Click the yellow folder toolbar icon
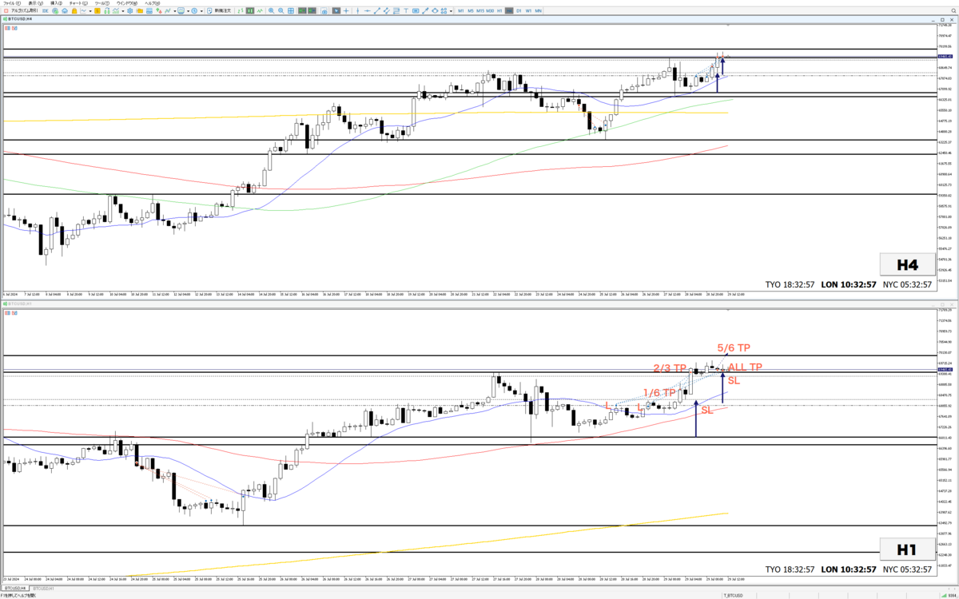The image size is (959, 599). point(139,10)
